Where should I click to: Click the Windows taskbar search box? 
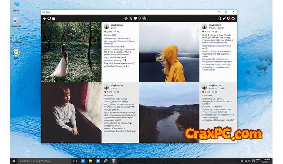click(43, 161)
